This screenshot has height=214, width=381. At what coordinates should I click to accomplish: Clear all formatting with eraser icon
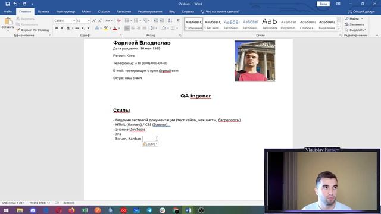[118, 21]
